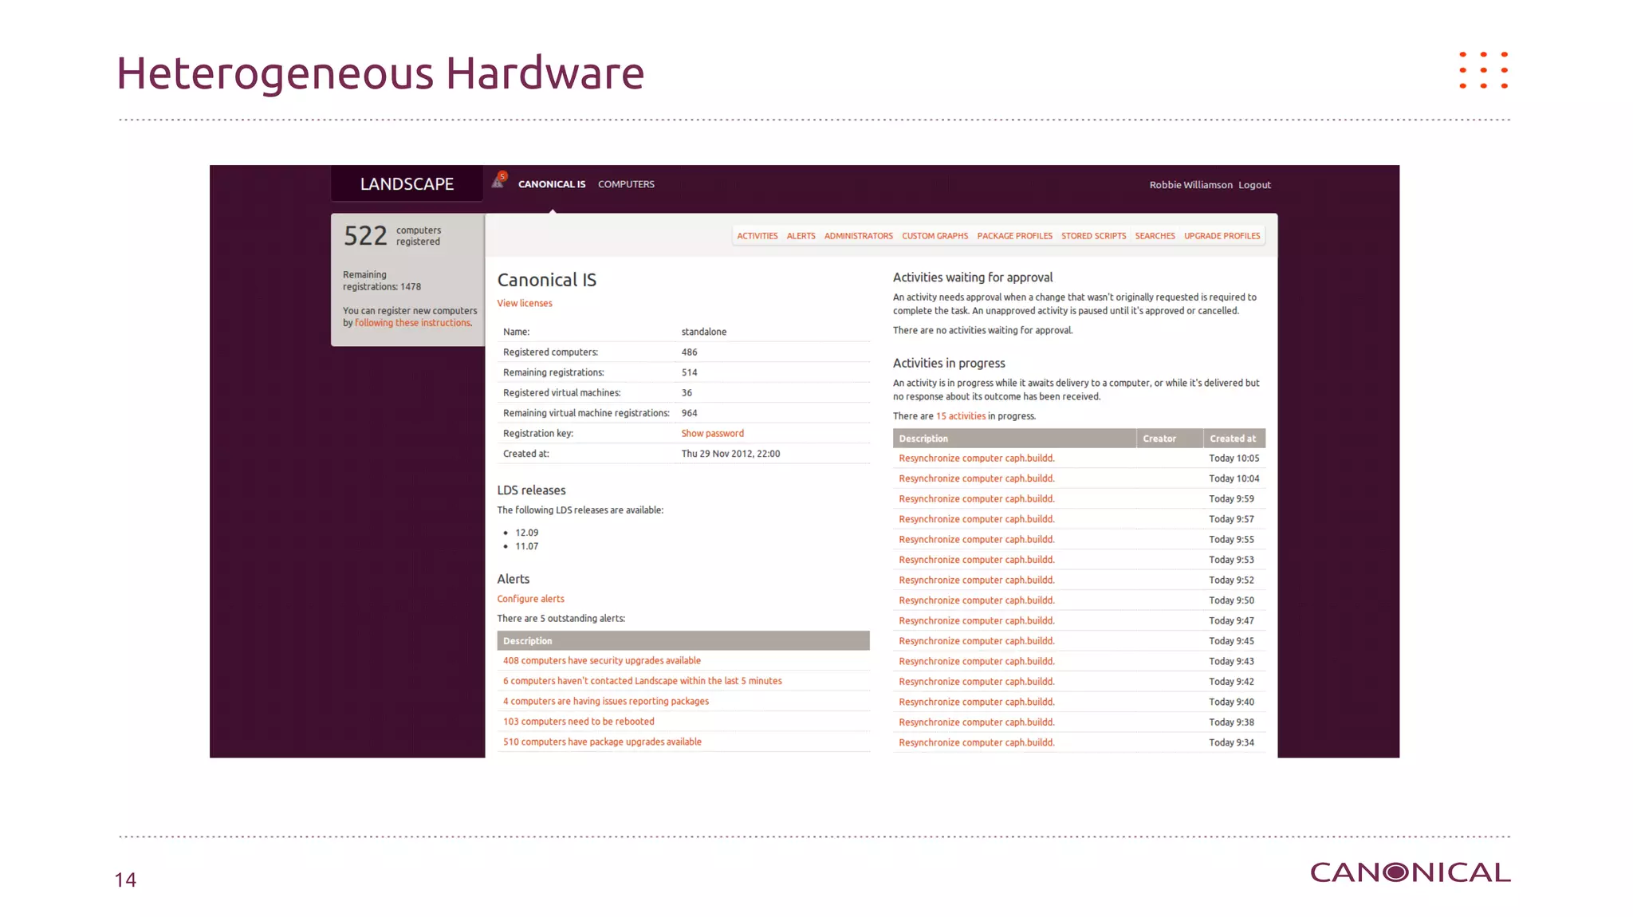The image size is (1633, 917).
Task: Open the SEARCHES menu item
Action: (x=1155, y=236)
